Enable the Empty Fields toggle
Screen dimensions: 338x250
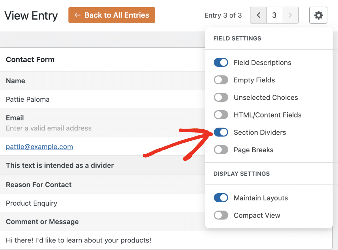click(x=221, y=80)
